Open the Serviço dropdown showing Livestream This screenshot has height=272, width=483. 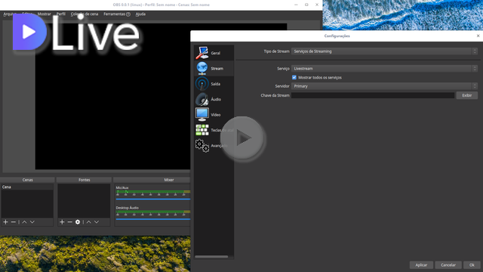[x=384, y=69]
